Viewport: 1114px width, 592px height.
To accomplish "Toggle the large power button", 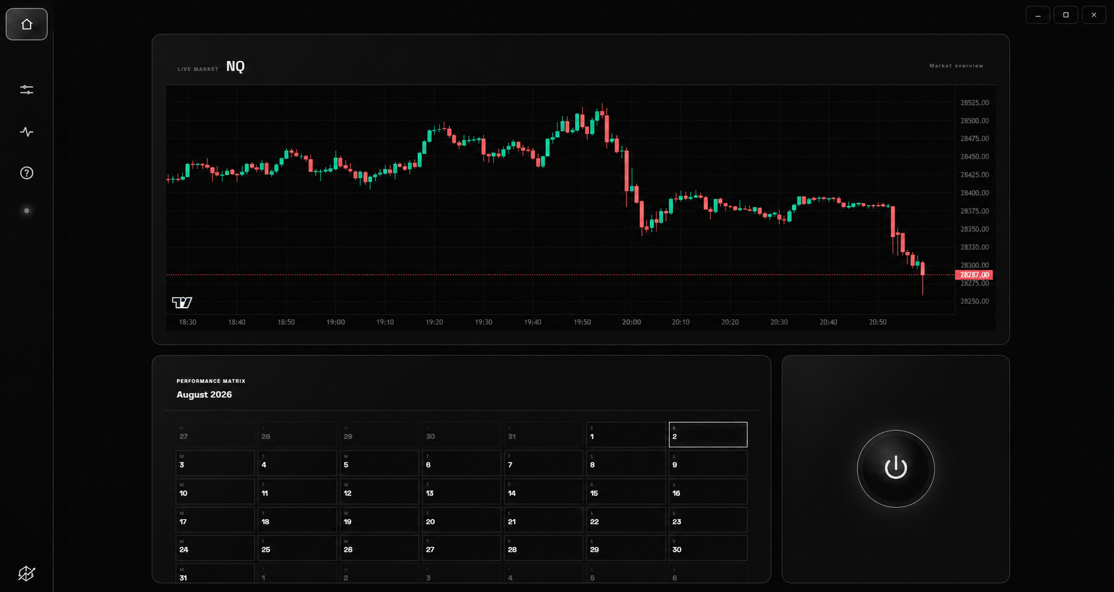I will point(896,468).
